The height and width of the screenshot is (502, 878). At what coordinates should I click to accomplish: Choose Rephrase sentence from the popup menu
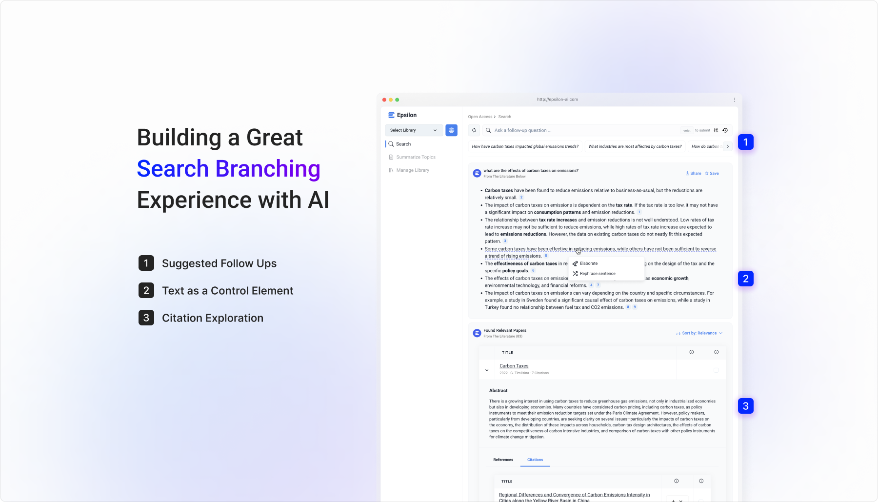coord(597,274)
